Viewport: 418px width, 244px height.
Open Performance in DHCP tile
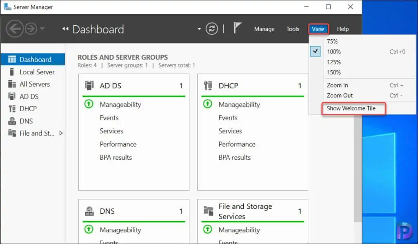tap(237, 144)
